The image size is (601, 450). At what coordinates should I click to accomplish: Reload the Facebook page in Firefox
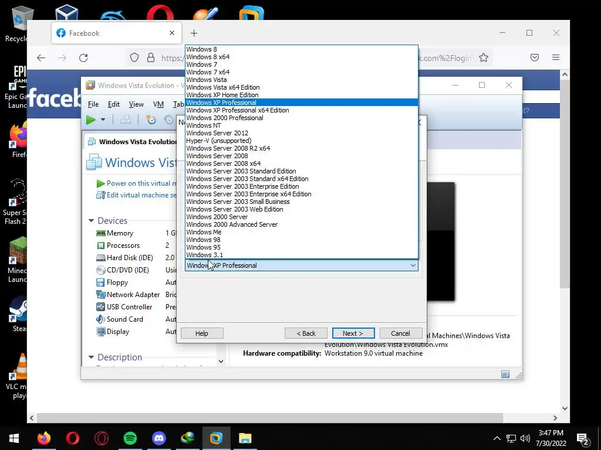(83, 58)
